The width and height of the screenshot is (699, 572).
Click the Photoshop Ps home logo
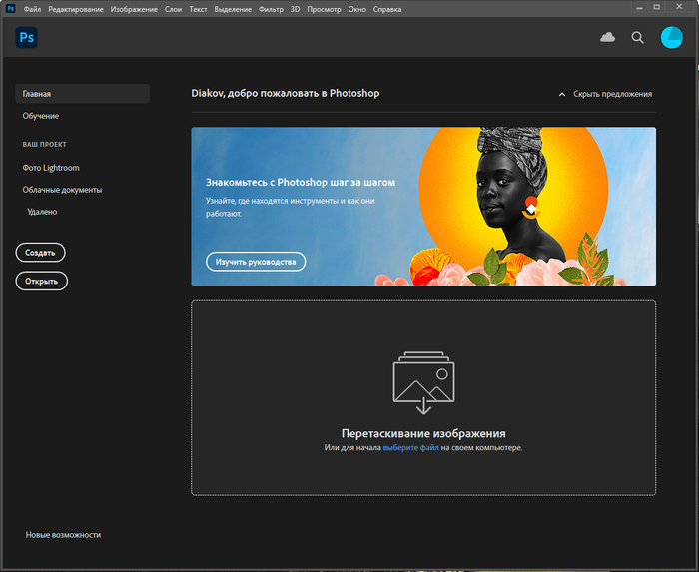pyautogui.click(x=26, y=37)
